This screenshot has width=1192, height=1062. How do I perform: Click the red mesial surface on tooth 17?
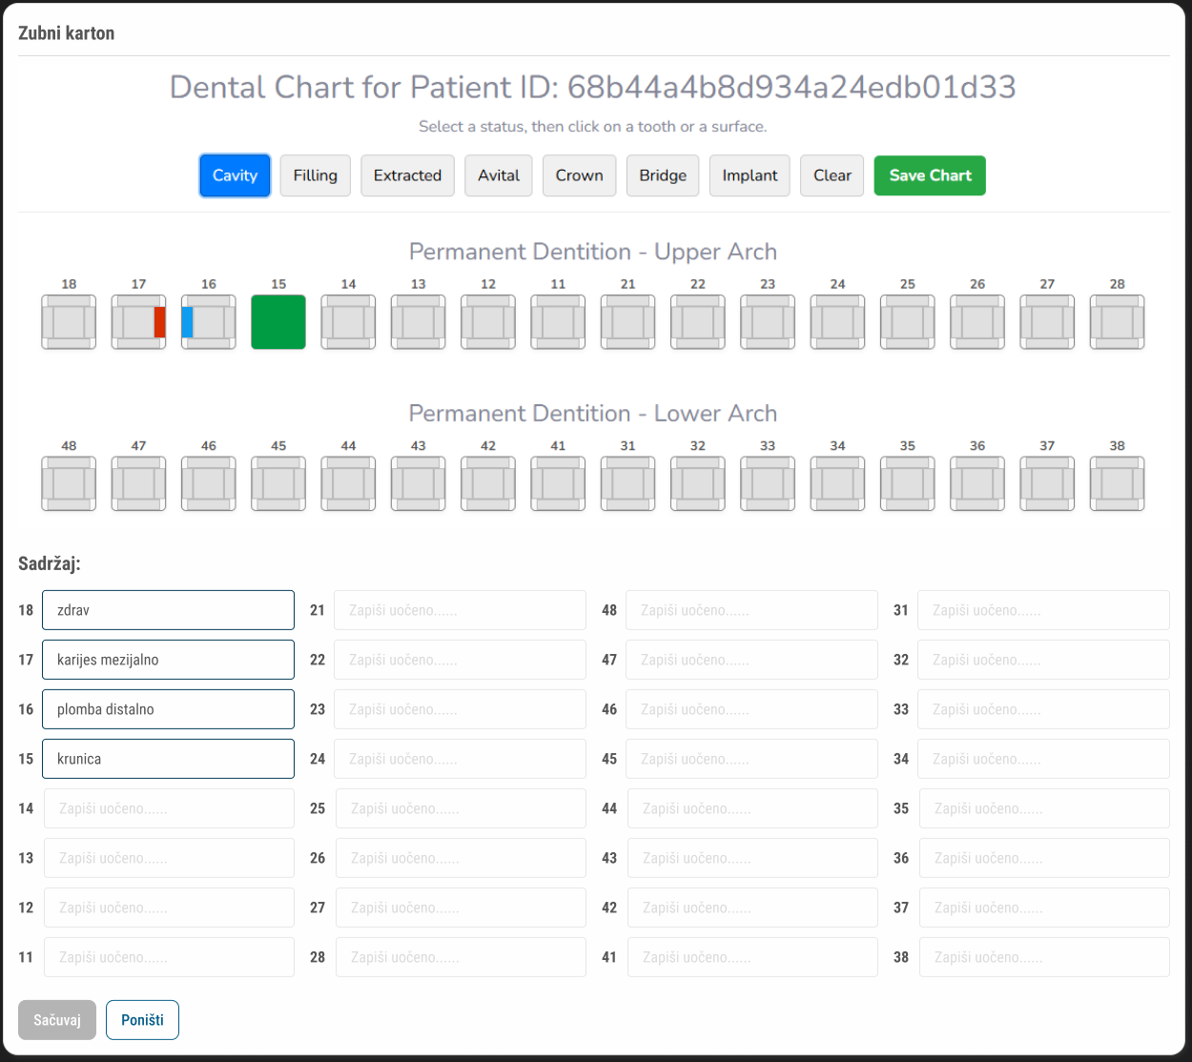point(160,322)
